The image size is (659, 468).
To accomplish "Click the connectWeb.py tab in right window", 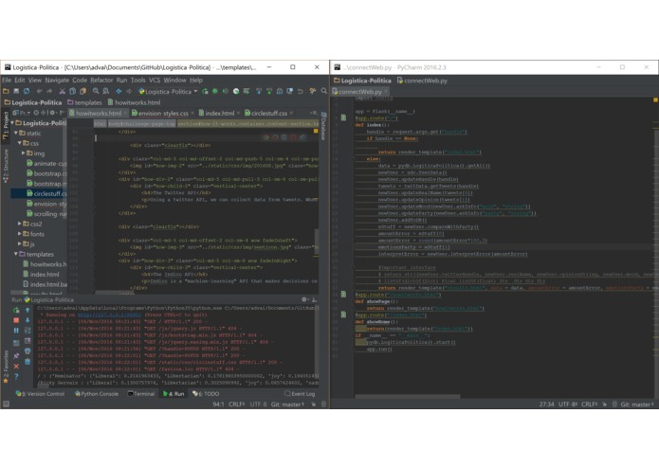I will click(359, 92).
